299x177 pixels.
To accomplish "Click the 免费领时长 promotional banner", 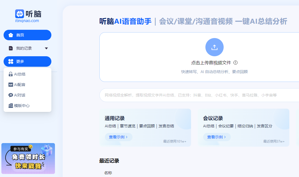I will [x=28, y=159].
